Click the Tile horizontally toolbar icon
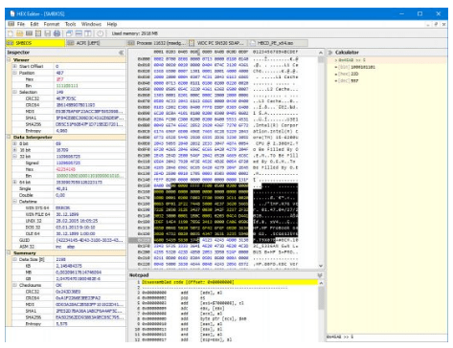The width and height of the screenshot is (453, 348). click(79, 33)
